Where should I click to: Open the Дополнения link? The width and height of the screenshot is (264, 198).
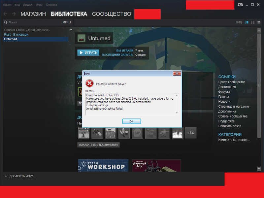[227, 111]
